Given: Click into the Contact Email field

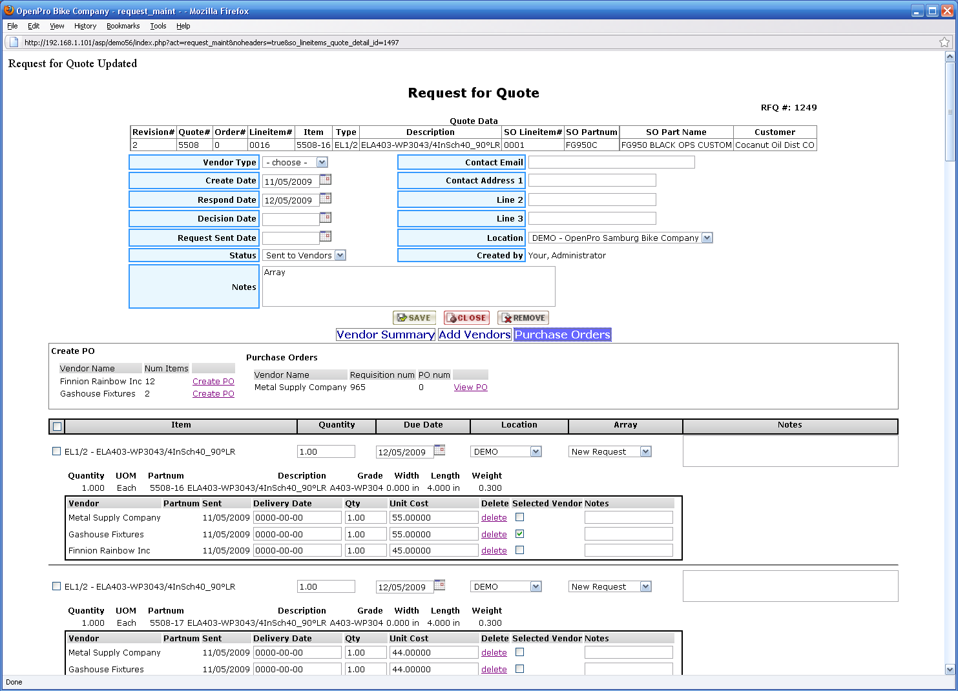Looking at the screenshot, I should point(611,162).
